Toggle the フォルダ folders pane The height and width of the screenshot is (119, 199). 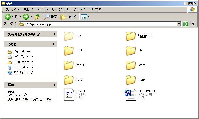click(x=68, y=17)
